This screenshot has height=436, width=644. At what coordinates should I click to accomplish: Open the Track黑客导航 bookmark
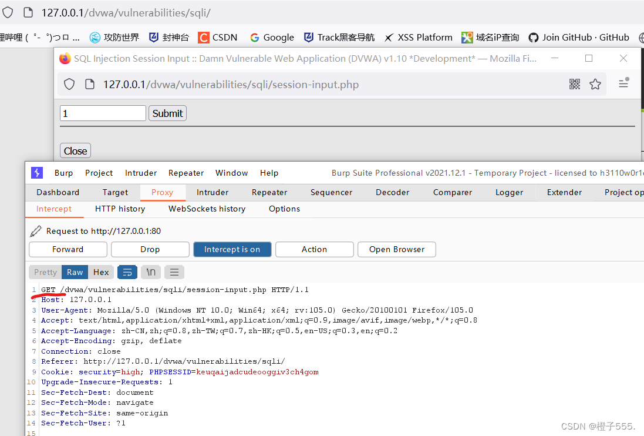[x=339, y=38]
